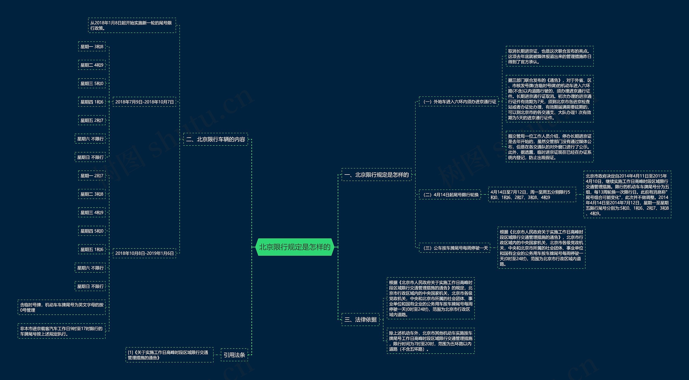Select the 取消长期进京证 text node
The height and width of the screenshot is (380, 689).
coord(550,56)
